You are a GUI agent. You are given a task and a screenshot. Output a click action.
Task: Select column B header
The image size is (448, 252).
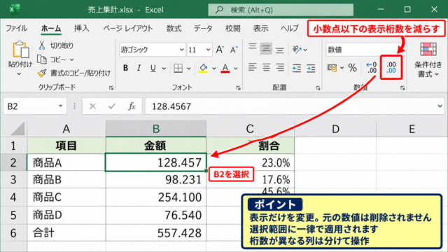click(156, 129)
